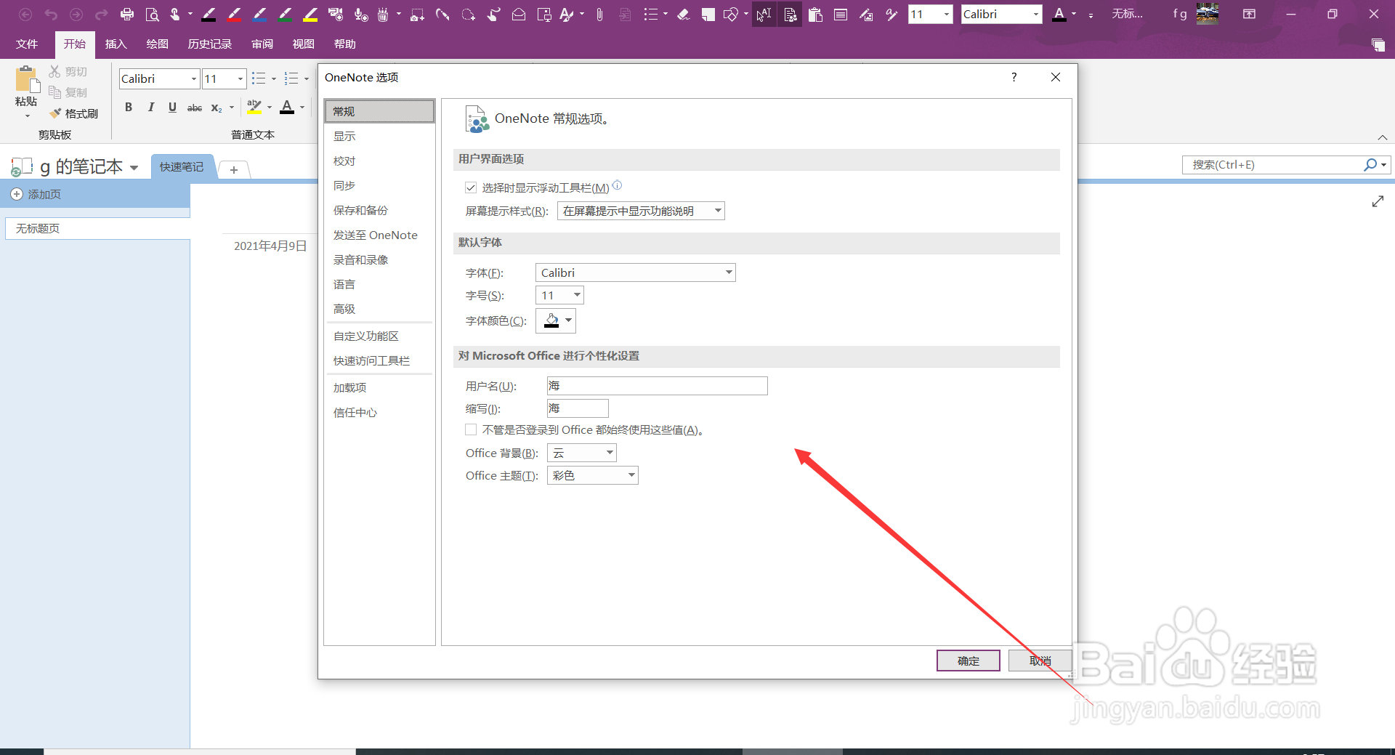Click the paperclip Attach File icon
The width and height of the screenshot is (1395, 755).
pos(599,14)
